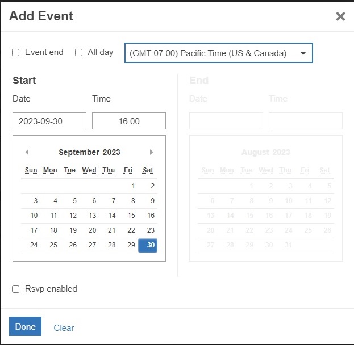354x345 pixels.
Task: Select September 1 in the Start calendar
Action: tap(133, 186)
